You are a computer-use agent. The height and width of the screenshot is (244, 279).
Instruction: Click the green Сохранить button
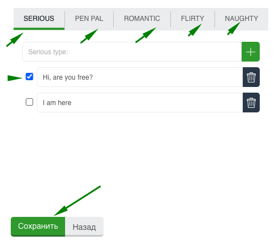pos(38,226)
